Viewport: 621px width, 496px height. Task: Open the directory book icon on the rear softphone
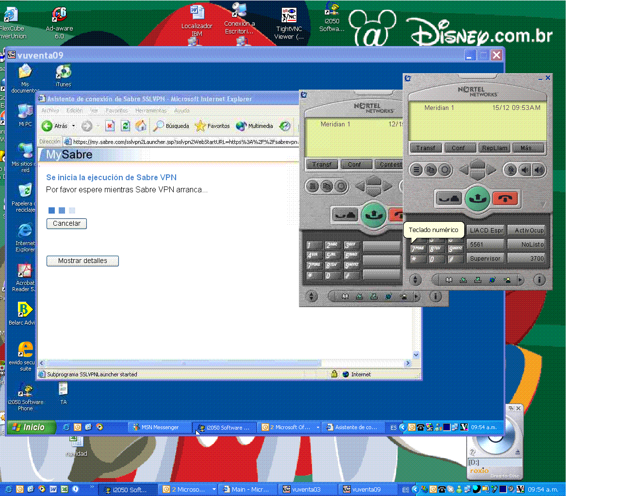[345, 296]
